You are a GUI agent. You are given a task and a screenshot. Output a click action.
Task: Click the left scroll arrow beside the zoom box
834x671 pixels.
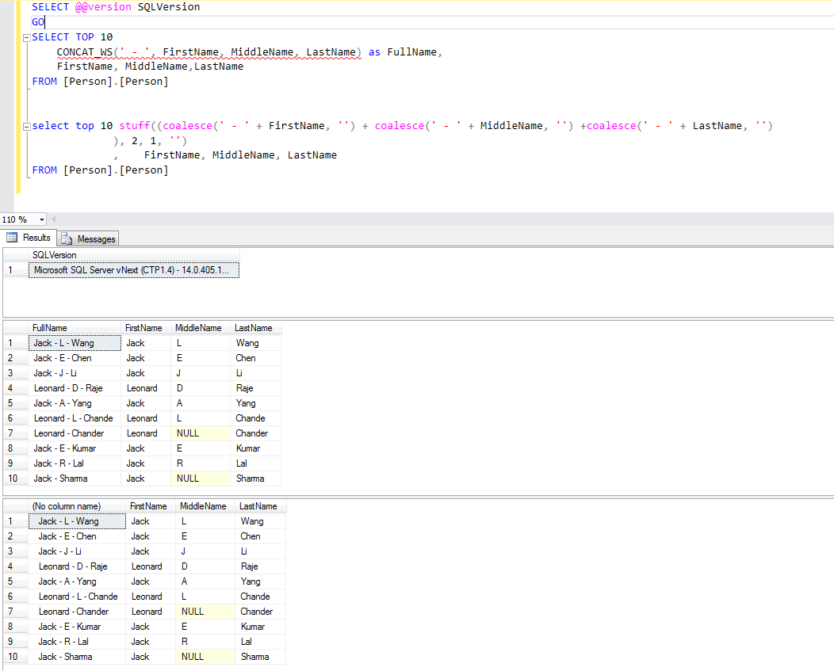pyautogui.click(x=54, y=219)
